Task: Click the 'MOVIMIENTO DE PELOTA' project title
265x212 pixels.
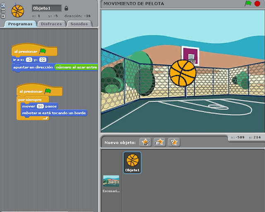Action: (134, 4)
